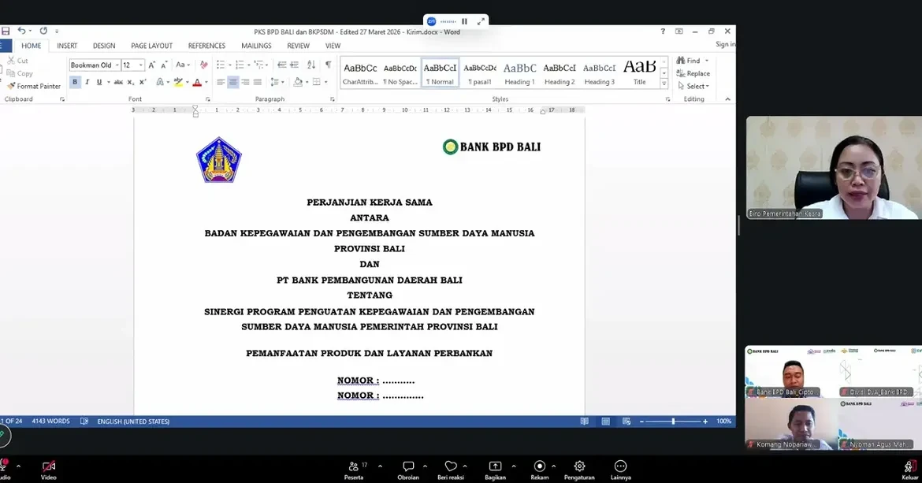Screen dimensions: 922x483
Task: Save the document with the floppy icon
Action: pyautogui.click(x=6, y=32)
